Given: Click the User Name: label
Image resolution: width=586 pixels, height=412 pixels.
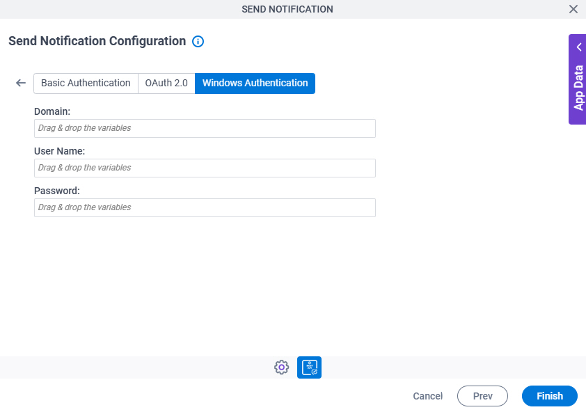Looking at the screenshot, I should 59,151.
